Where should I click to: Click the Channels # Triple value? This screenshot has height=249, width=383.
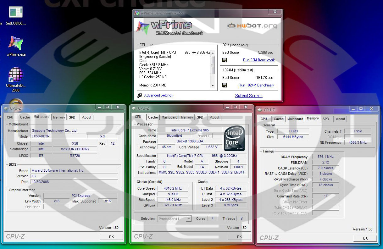coord(358,131)
